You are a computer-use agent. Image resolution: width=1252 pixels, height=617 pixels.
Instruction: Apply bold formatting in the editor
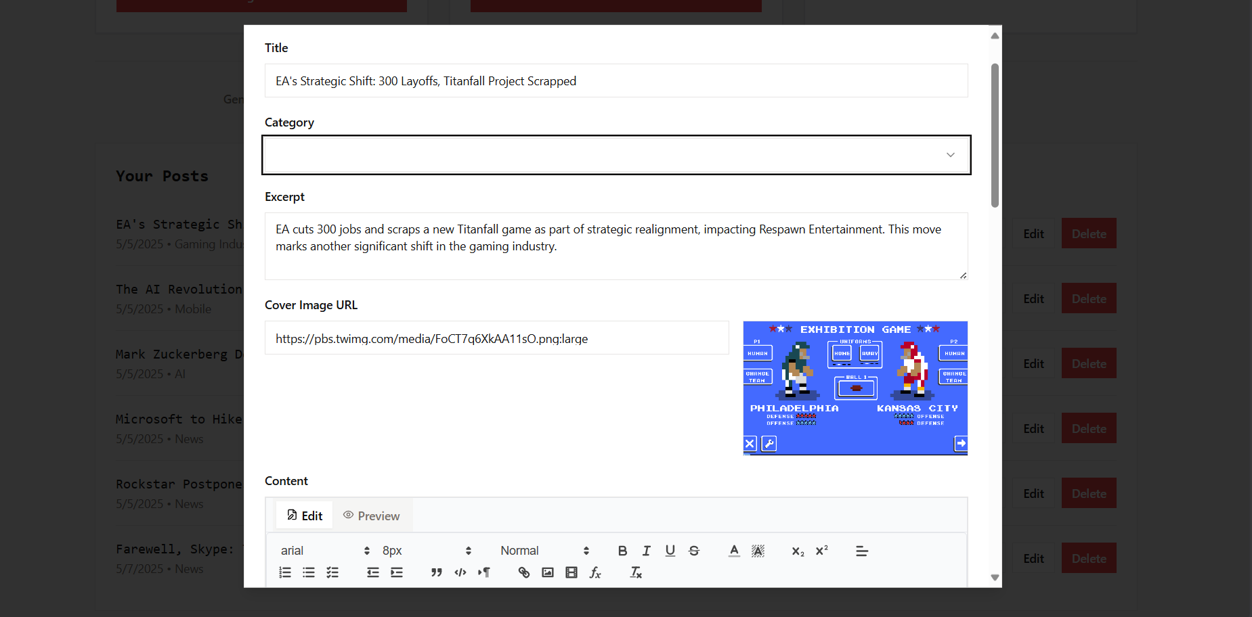point(622,551)
